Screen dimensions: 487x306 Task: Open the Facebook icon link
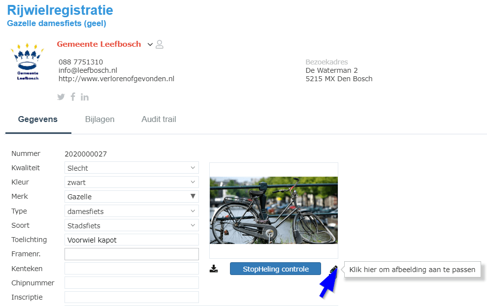click(x=73, y=97)
